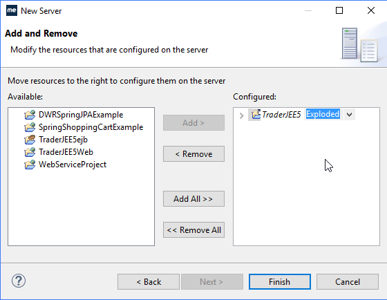387x300 pixels.
Task: Select TraderJEE5 in the Configured list
Action: click(281, 115)
